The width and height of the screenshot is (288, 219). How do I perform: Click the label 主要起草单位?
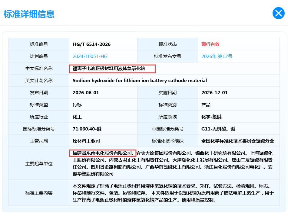[x=39, y=164]
